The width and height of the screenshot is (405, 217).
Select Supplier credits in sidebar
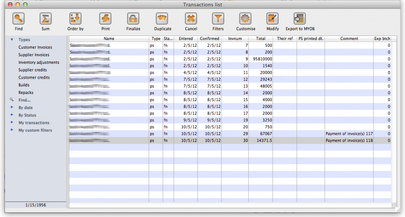(32, 70)
